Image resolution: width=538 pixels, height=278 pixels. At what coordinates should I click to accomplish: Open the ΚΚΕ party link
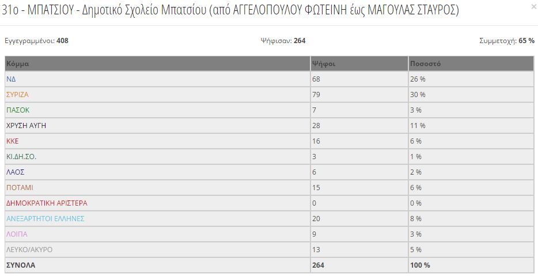[x=12, y=141]
